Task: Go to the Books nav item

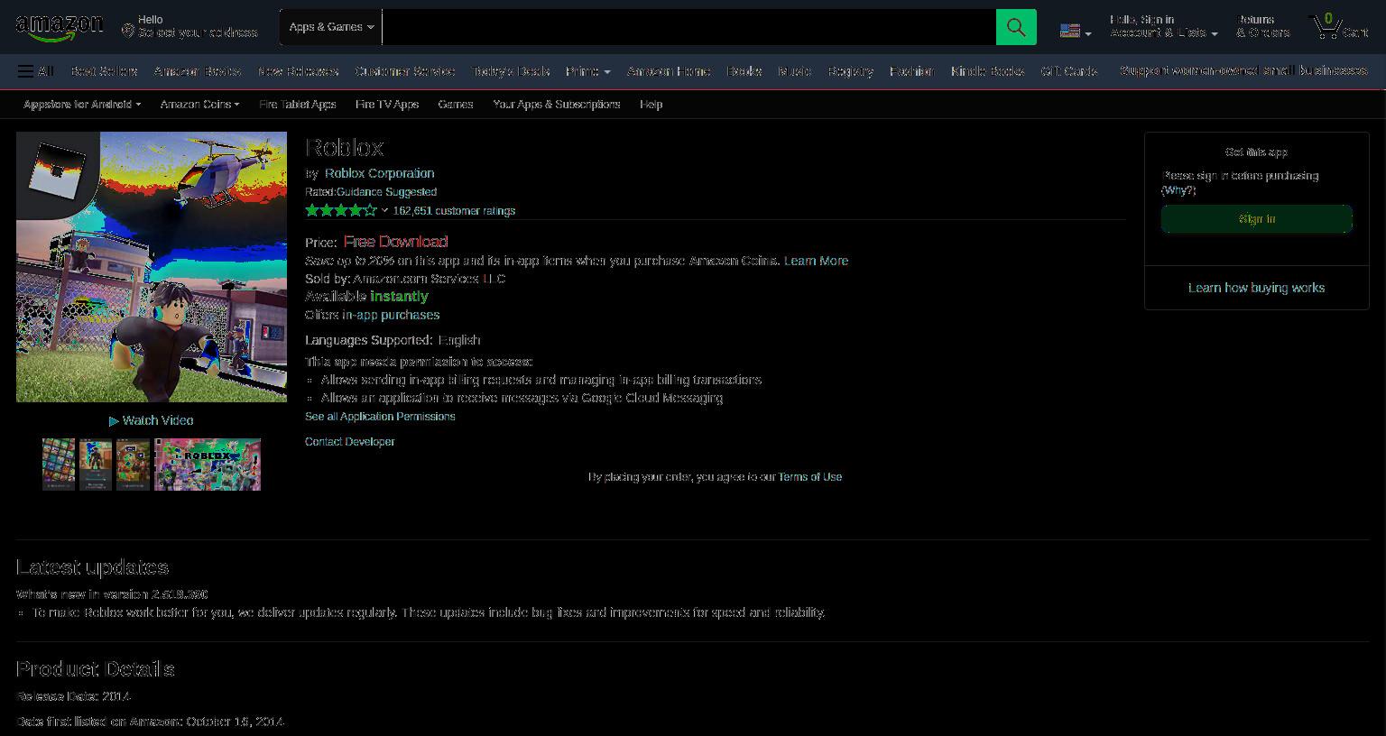Action: click(x=744, y=71)
